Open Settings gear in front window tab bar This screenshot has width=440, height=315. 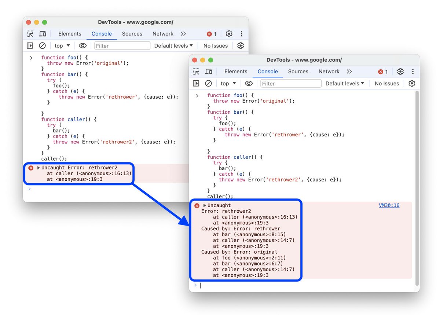(x=400, y=72)
